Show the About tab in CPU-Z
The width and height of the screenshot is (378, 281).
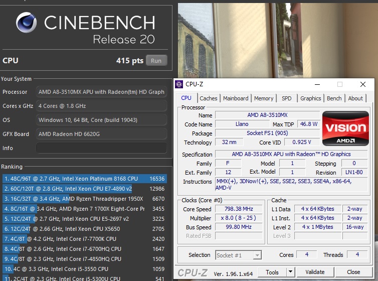355,98
